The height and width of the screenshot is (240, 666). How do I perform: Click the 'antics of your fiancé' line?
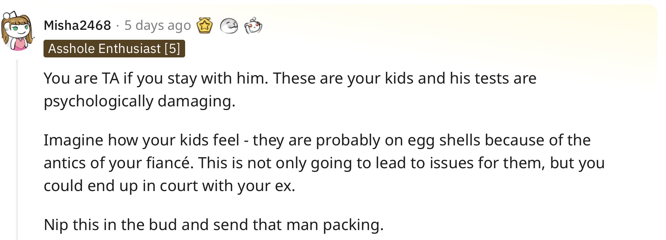(324, 163)
